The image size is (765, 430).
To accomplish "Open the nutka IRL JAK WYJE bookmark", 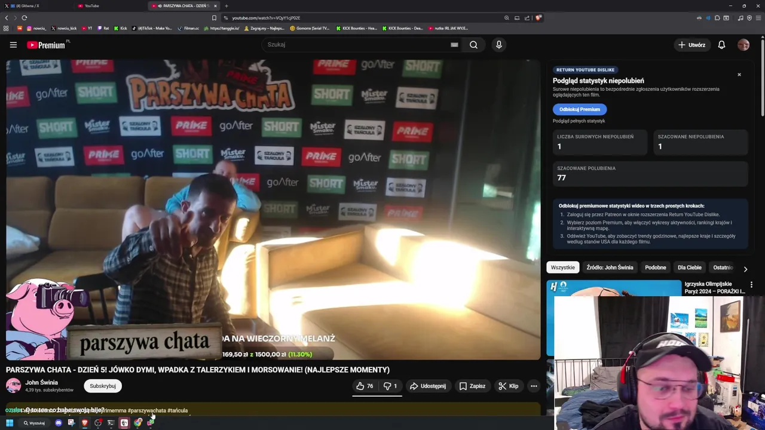I will 448,28.
